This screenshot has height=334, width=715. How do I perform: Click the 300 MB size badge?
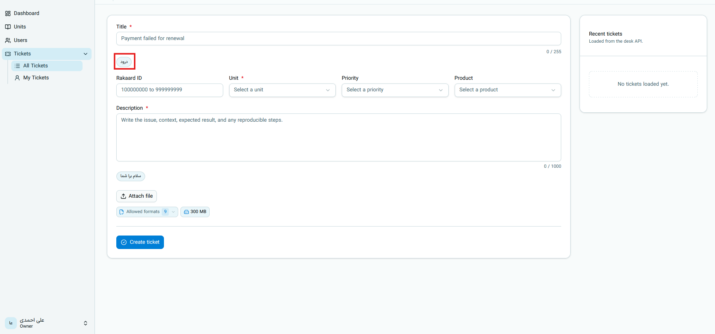195,212
